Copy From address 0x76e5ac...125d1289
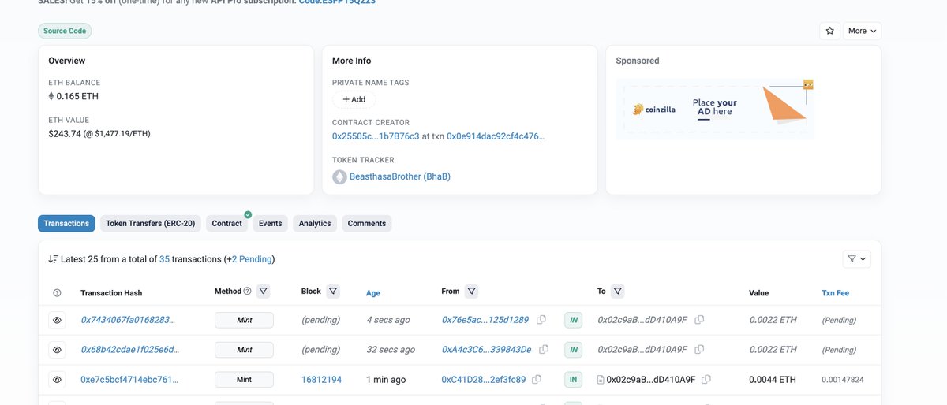Screen dimensions: 947x405 point(541,320)
